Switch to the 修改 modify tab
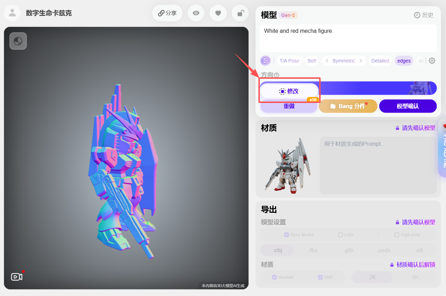The image size is (446, 296). coord(289,91)
